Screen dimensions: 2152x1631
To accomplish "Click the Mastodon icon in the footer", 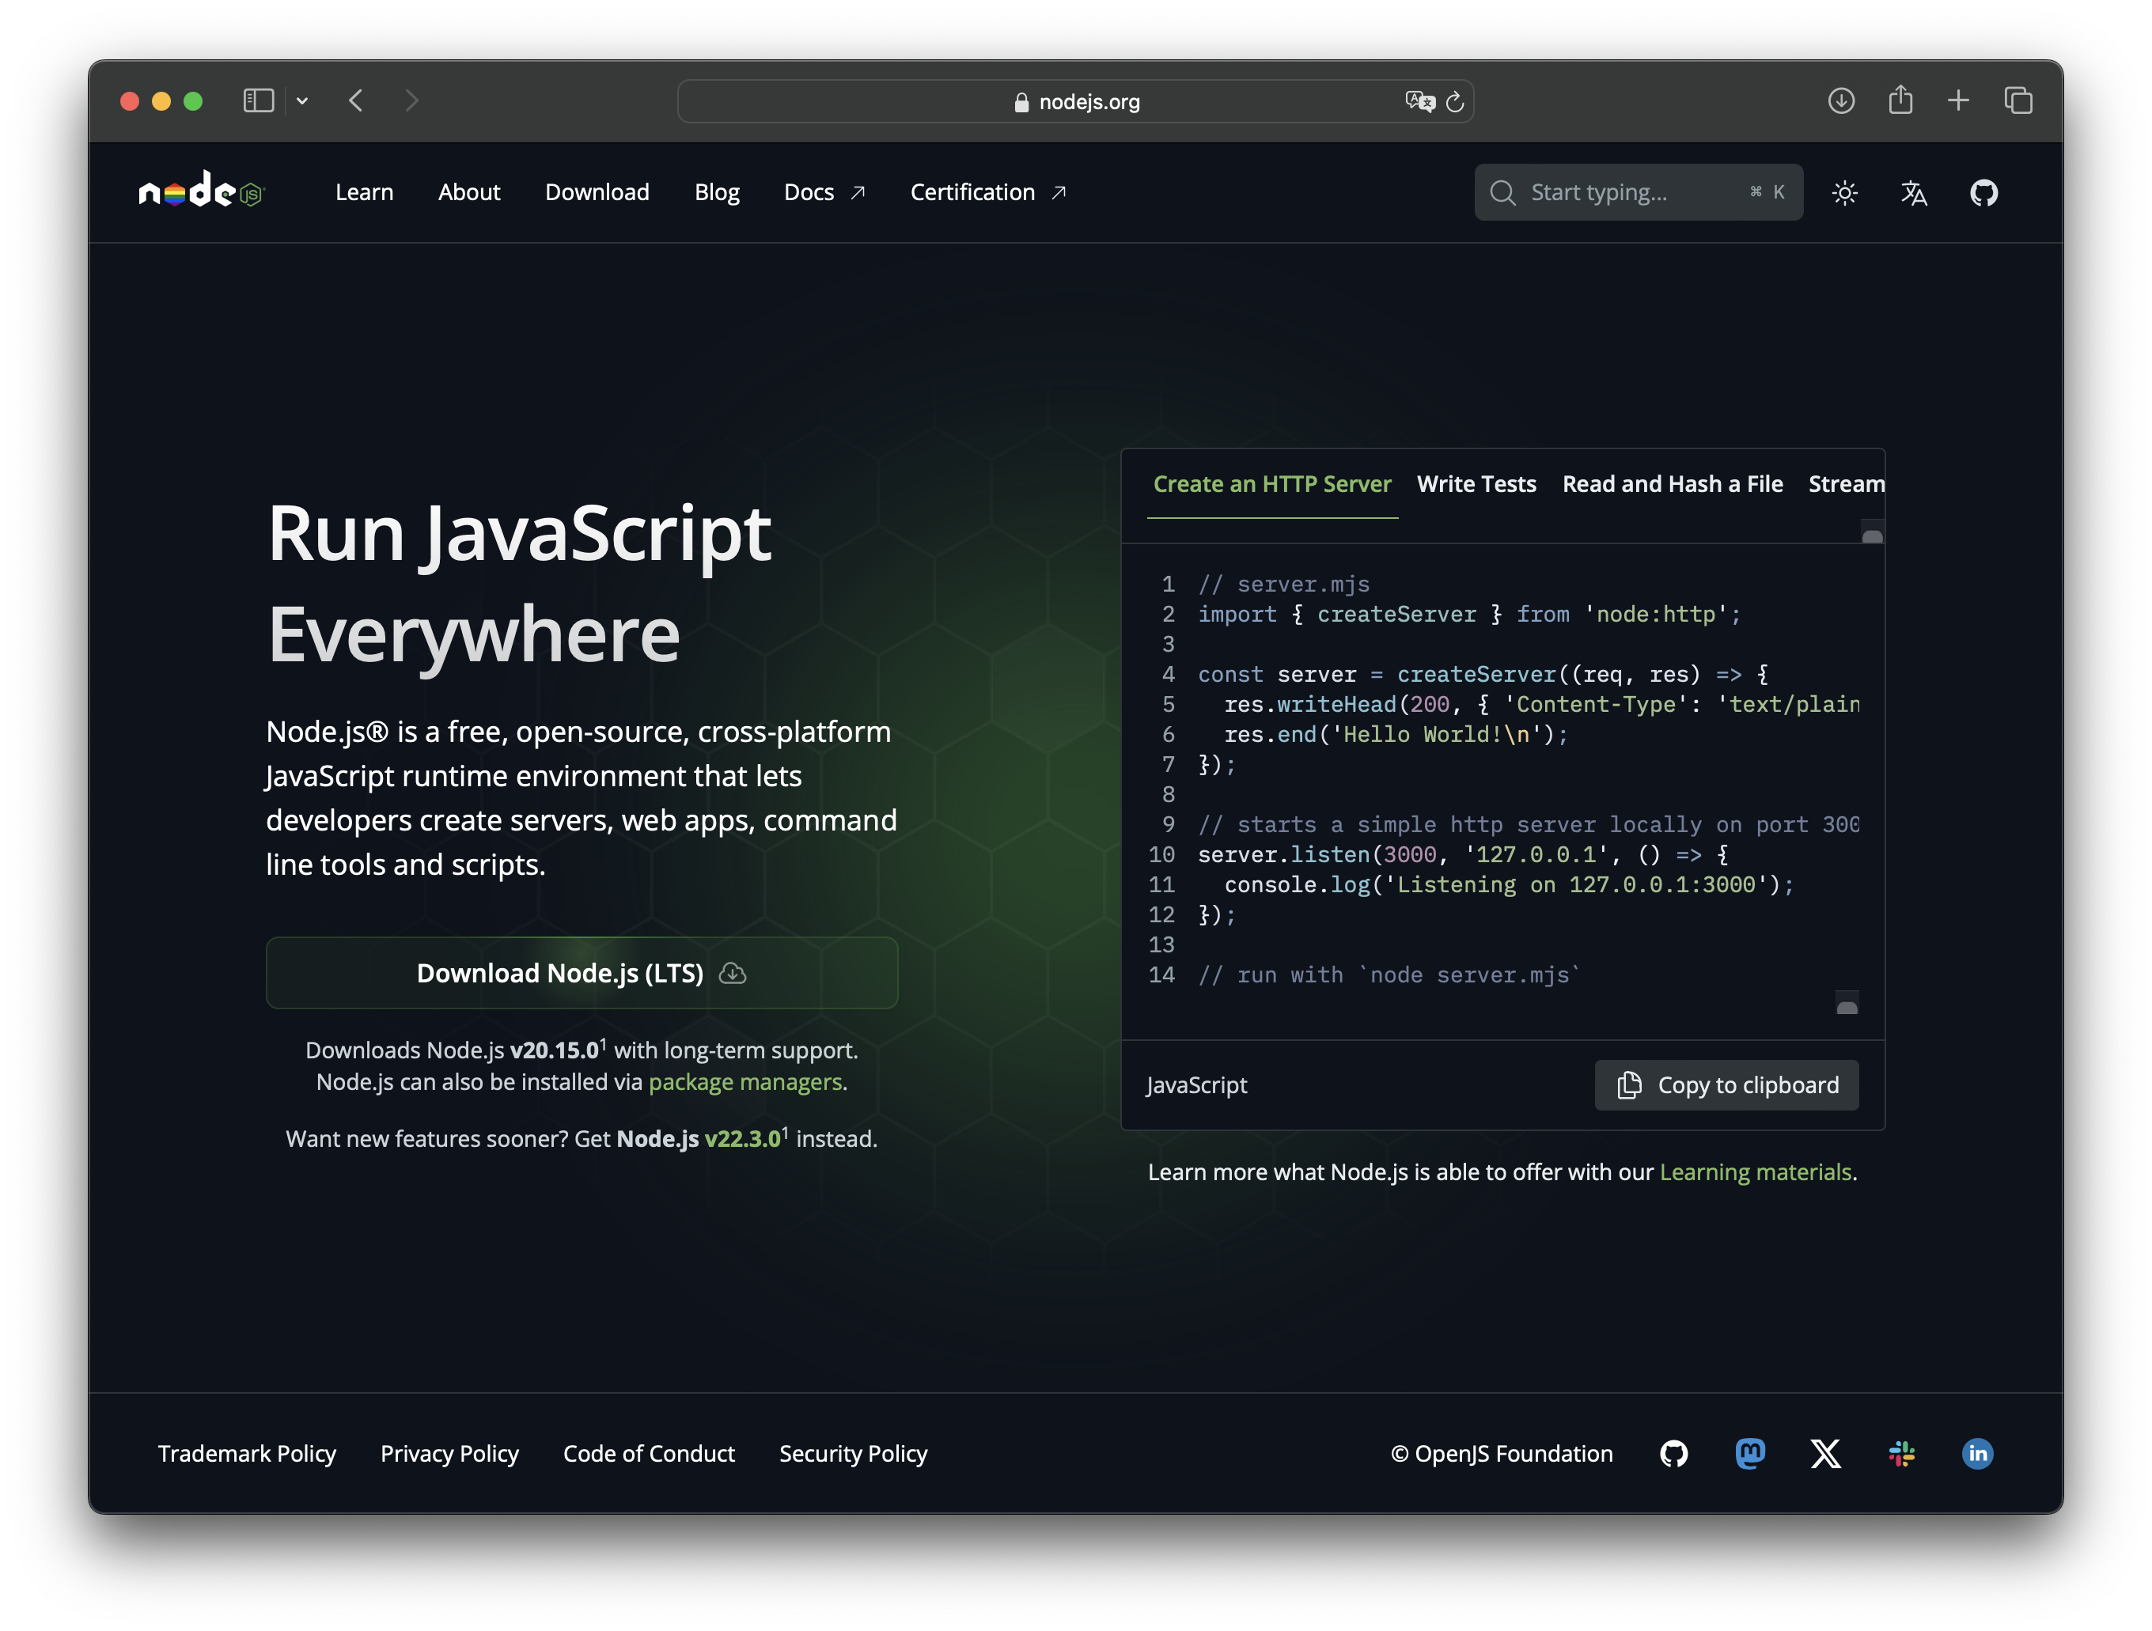I will 1750,1453.
